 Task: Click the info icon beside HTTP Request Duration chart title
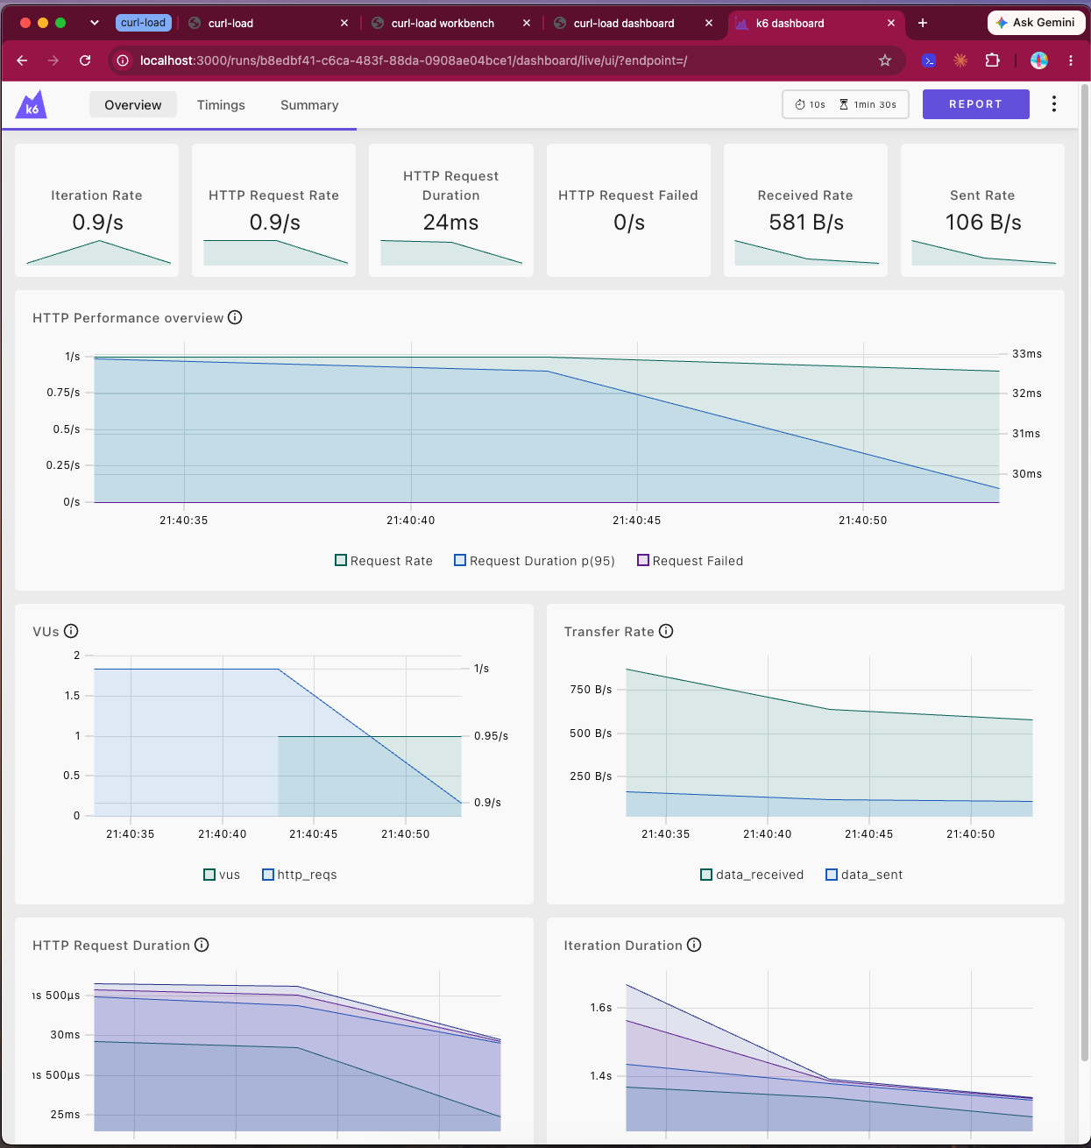(202, 945)
